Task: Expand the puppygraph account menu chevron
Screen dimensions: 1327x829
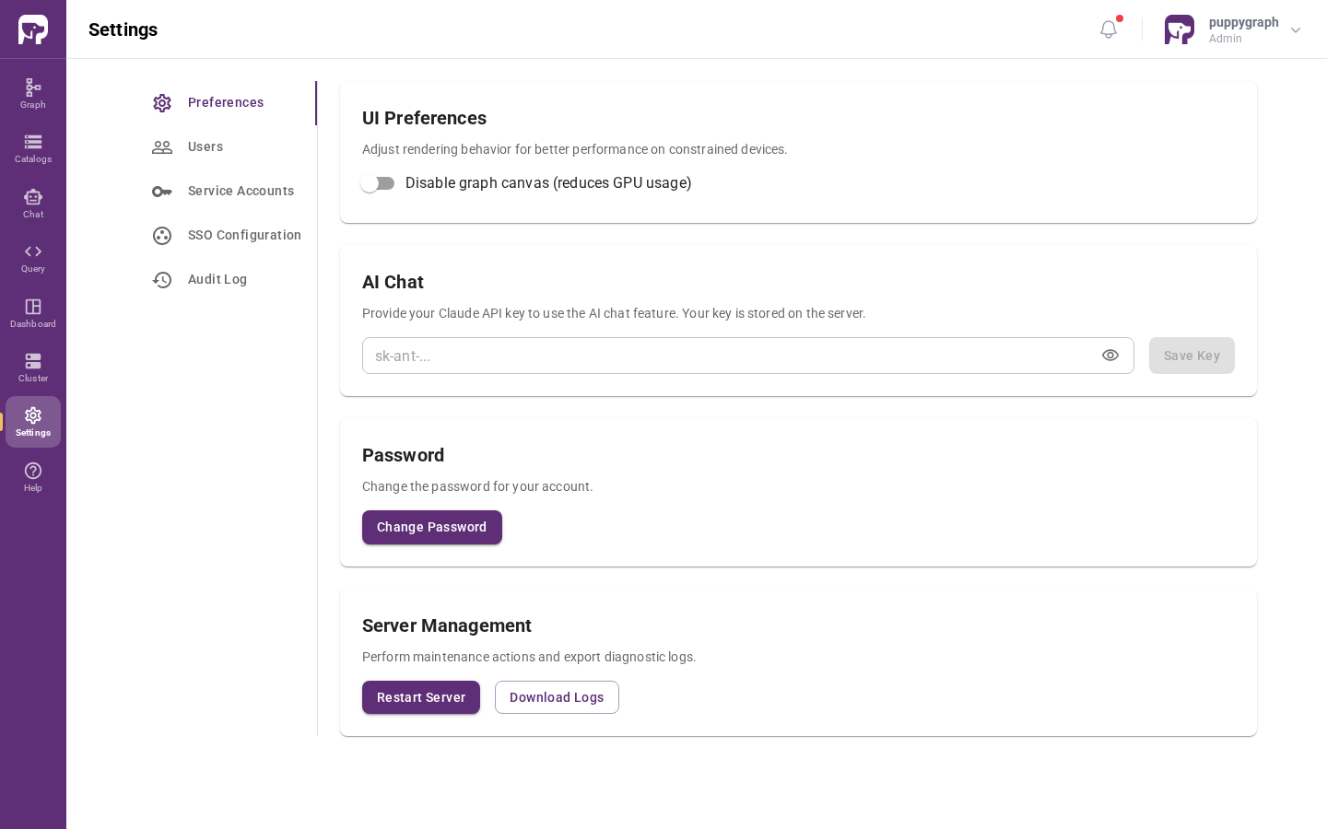Action: pyautogui.click(x=1296, y=30)
